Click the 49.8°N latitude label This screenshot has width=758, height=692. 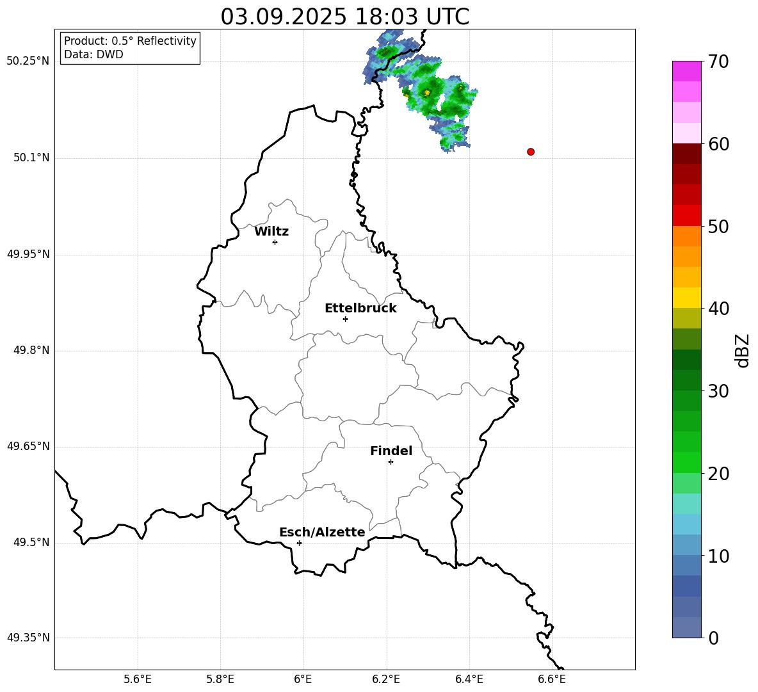[31, 350]
